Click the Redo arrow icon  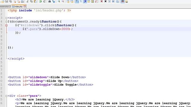44,1
